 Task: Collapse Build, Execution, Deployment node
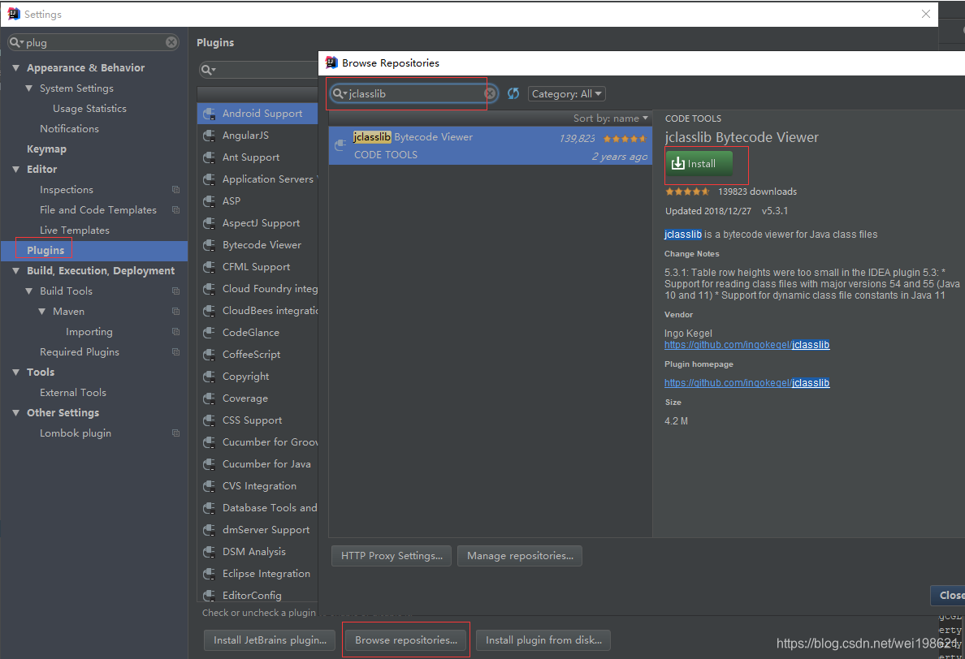[x=16, y=270]
